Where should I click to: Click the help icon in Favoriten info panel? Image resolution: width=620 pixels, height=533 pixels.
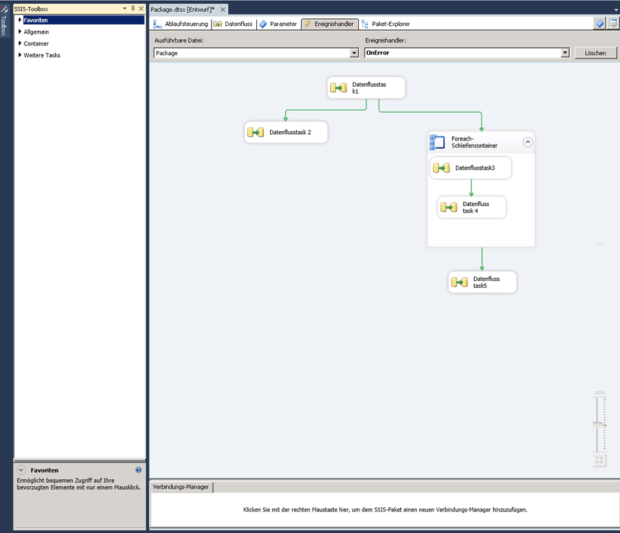[138, 471]
